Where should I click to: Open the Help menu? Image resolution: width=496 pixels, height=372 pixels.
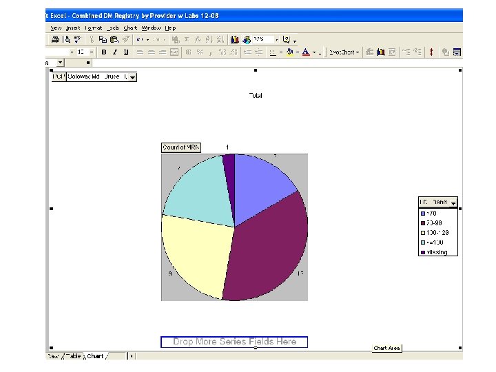[170, 28]
